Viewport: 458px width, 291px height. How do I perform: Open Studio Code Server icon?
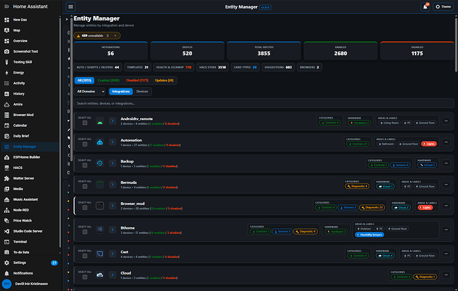pyautogui.click(x=7, y=231)
